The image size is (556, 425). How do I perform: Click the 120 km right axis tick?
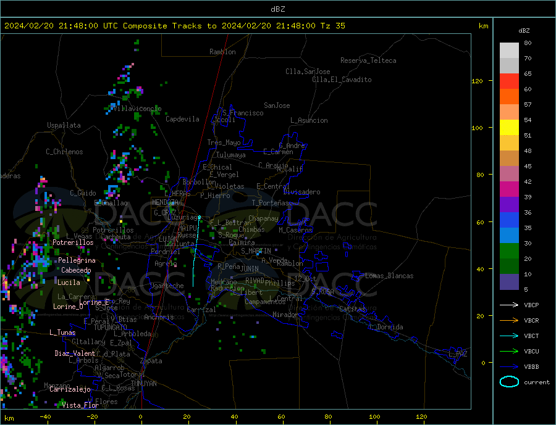478,81
